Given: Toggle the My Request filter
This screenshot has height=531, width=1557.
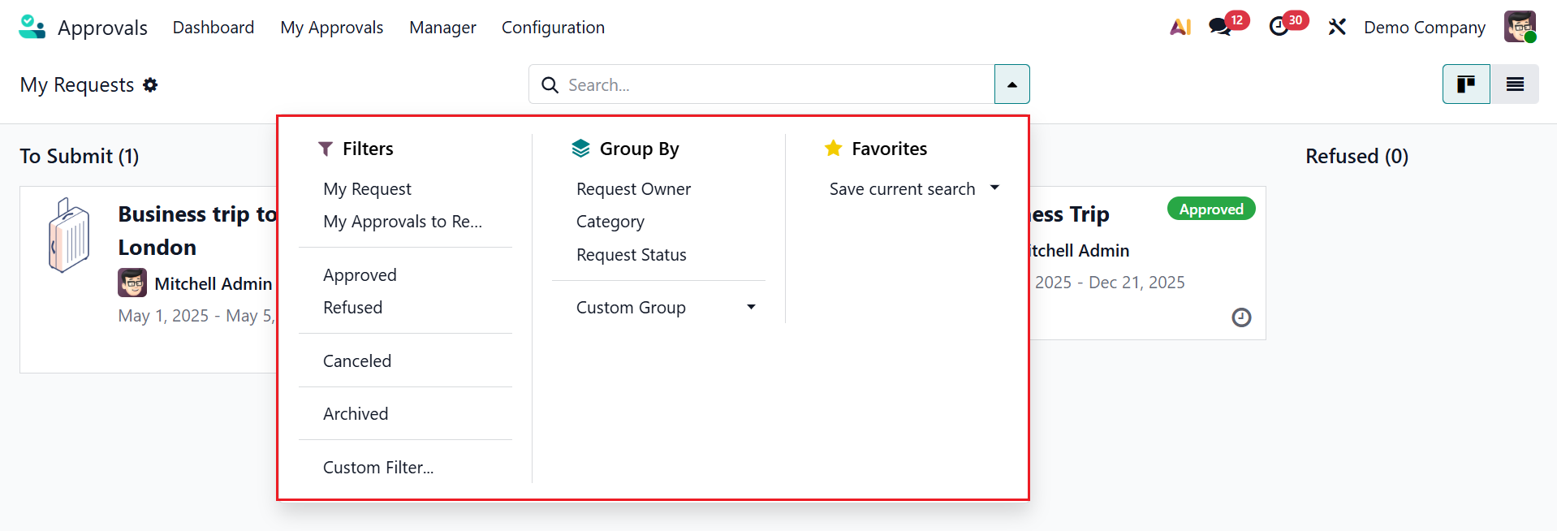Looking at the screenshot, I should coord(367,189).
